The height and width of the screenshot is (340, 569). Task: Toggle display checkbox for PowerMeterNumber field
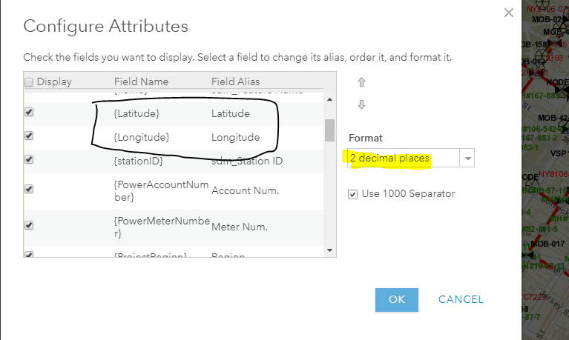coord(29,225)
